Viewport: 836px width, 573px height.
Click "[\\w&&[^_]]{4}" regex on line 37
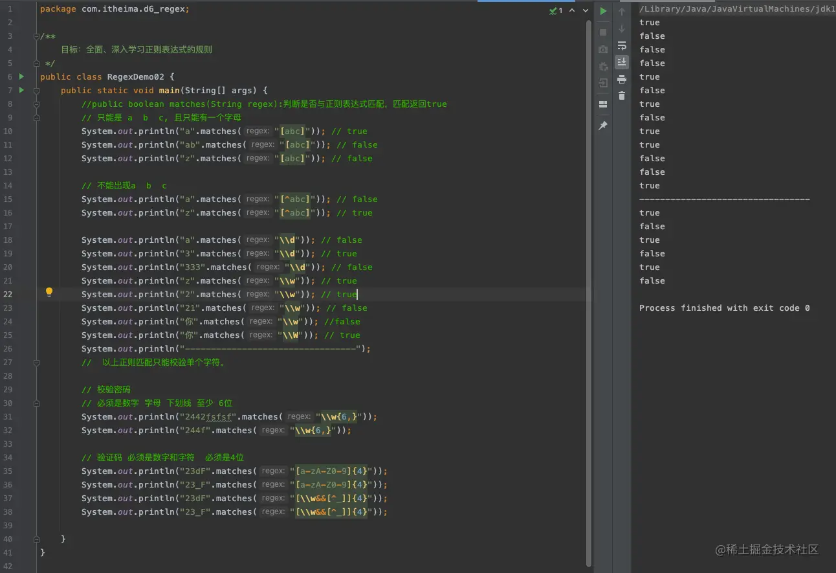coord(331,499)
